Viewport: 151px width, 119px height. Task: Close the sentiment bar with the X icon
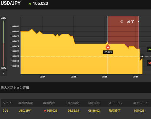point(3,74)
